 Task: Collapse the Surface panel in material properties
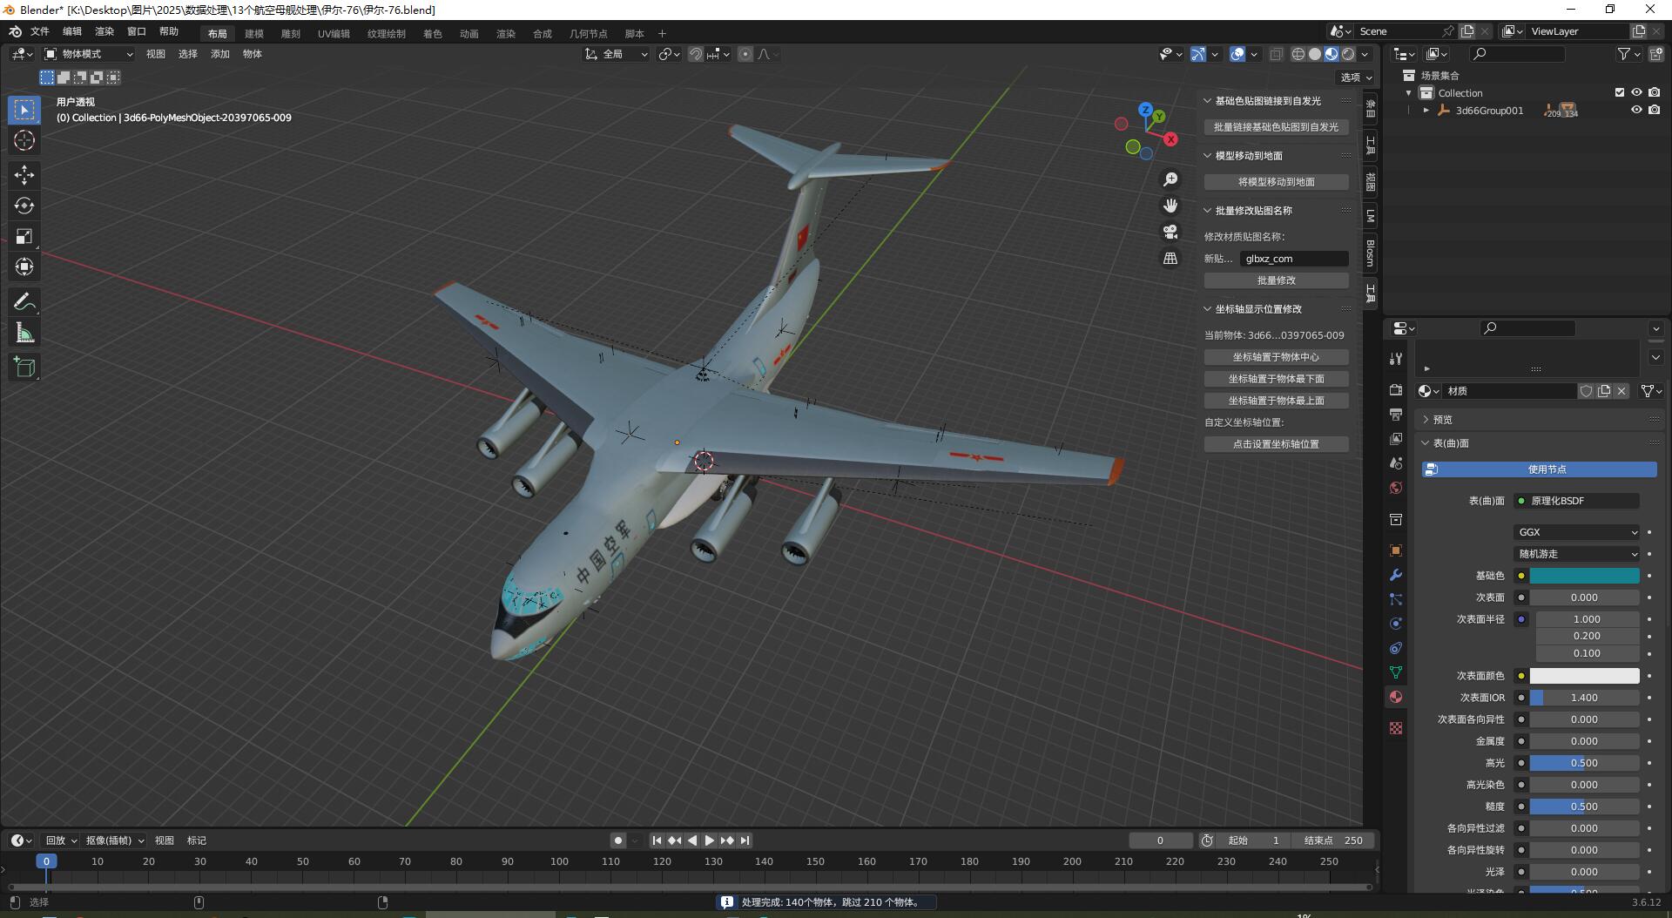[1426, 443]
